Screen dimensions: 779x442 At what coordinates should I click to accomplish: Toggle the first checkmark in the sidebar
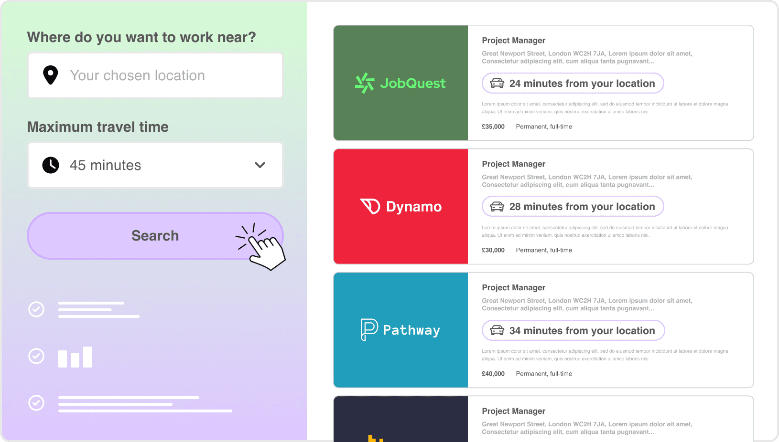coord(36,309)
